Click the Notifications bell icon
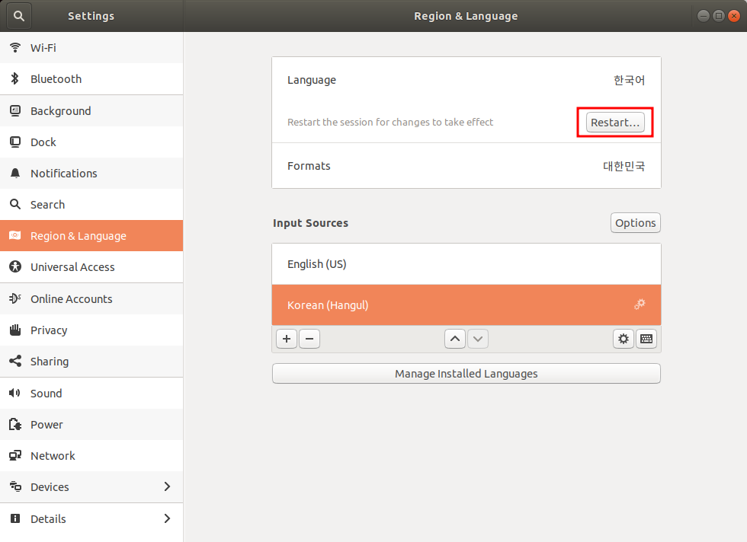Viewport: 747px width, 542px height. (15, 174)
